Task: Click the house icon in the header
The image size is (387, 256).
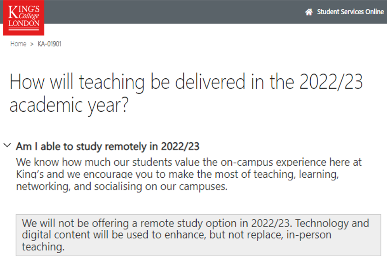Action: [309, 12]
